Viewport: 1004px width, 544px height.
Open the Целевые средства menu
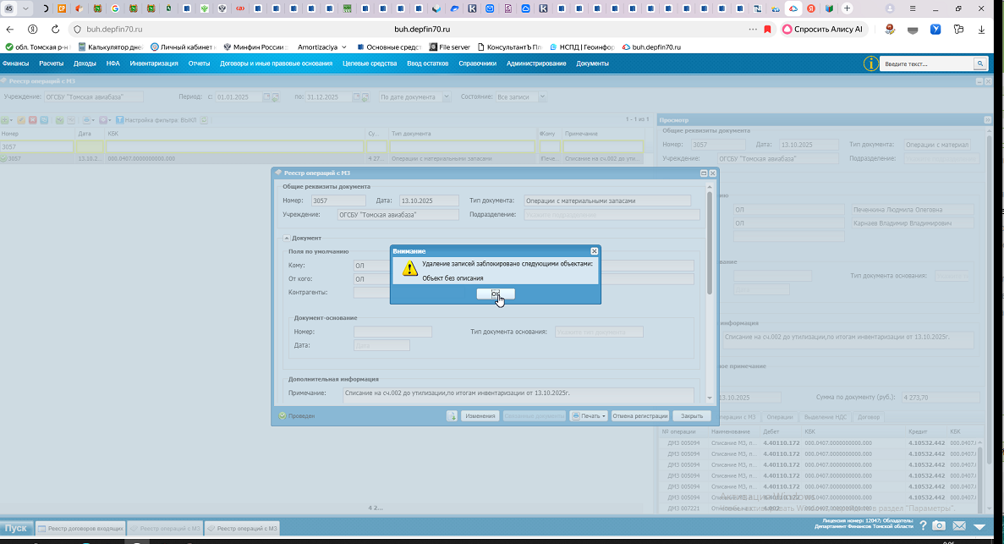(x=370, y=63)
